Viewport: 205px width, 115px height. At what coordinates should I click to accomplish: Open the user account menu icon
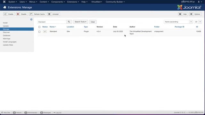point(200,2)
